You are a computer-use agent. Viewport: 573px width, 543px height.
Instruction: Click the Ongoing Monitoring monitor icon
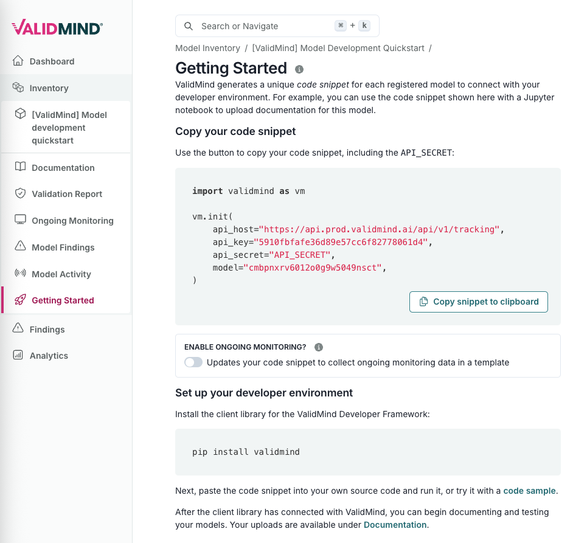click(x=21, y=220)
